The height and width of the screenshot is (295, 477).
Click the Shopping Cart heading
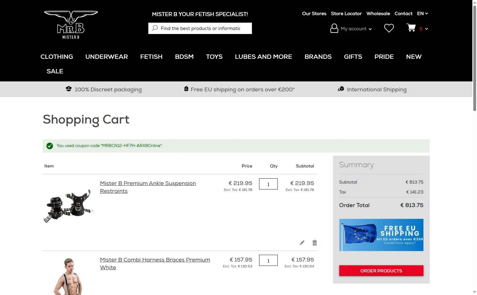point(86,119)
